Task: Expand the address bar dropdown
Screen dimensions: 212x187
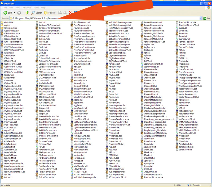Action: 201,18
